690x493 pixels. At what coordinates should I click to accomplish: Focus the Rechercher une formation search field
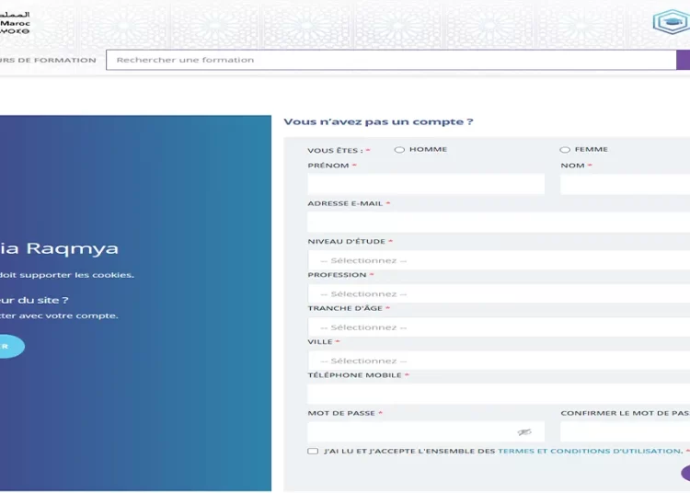(391, 60)
